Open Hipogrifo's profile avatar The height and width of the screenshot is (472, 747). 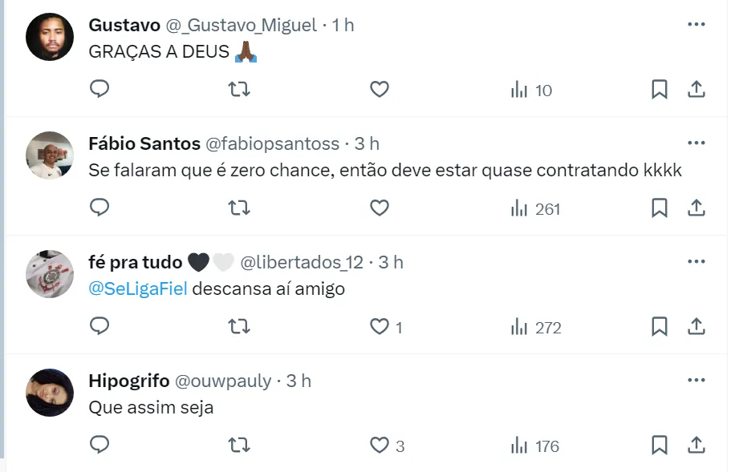pos(50,393)
